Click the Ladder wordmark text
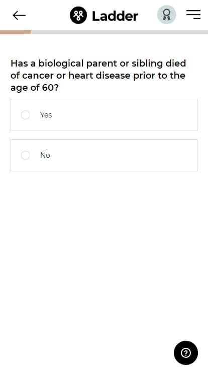Viewport: 208px width, 371px height. pos(115,16)
